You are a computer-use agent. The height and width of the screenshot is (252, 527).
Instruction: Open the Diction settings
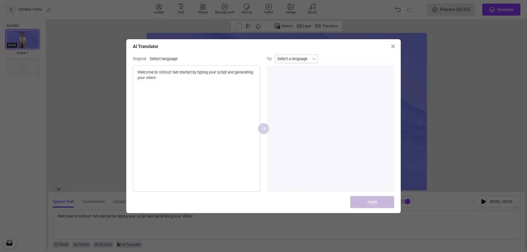click(81, 244)
